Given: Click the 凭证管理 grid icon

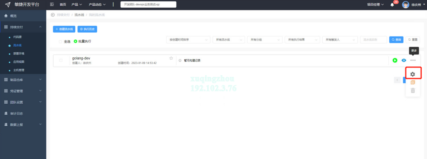Looking at the screenshot, I should pyautogui.click(x=6, y=91).
